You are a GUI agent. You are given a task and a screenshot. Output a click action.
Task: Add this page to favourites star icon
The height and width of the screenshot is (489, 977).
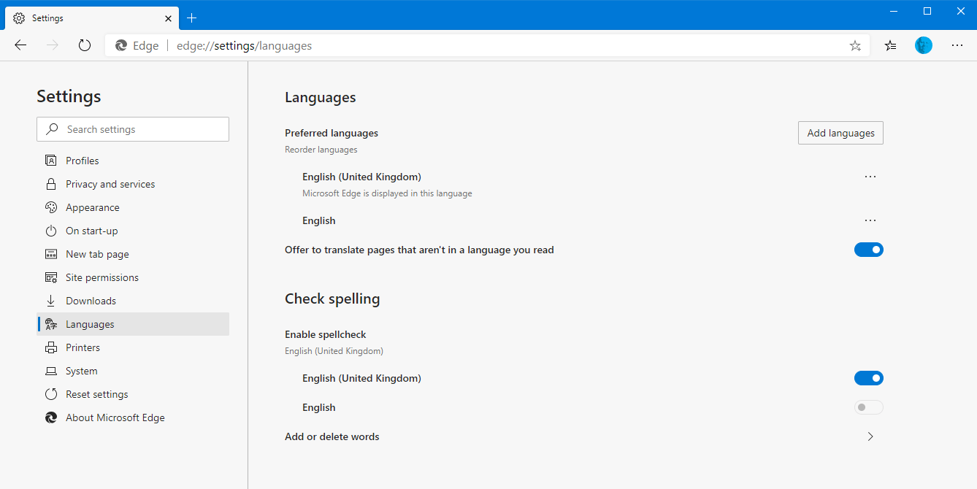(855, 45)
